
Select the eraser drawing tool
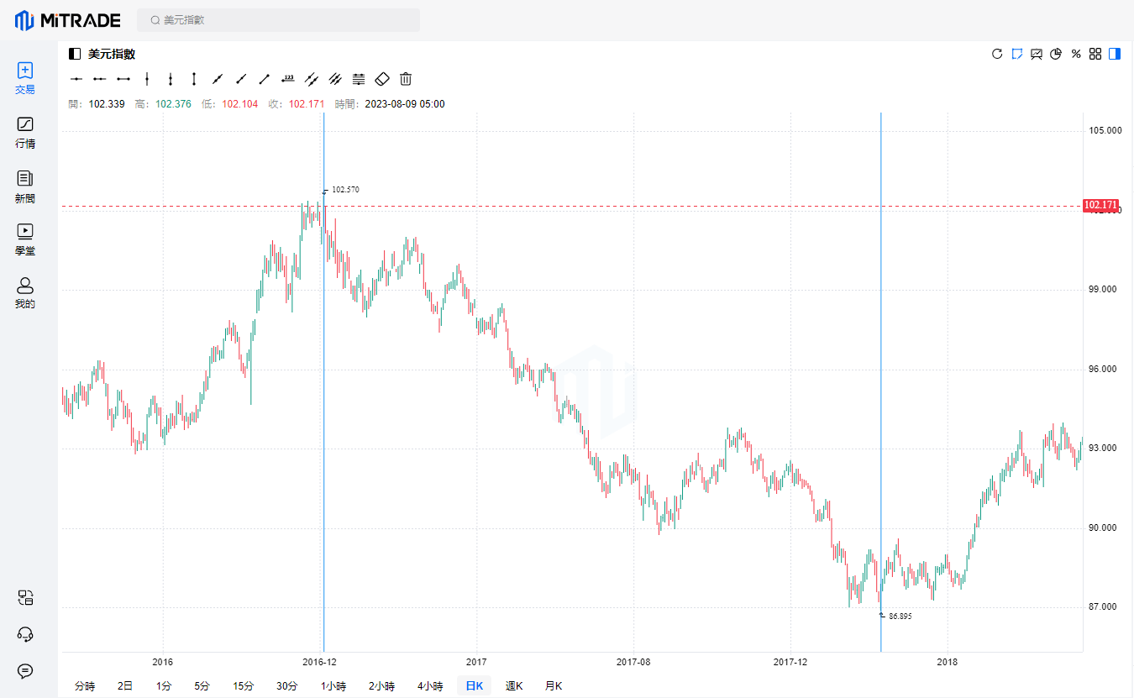[x=382, y=79]
